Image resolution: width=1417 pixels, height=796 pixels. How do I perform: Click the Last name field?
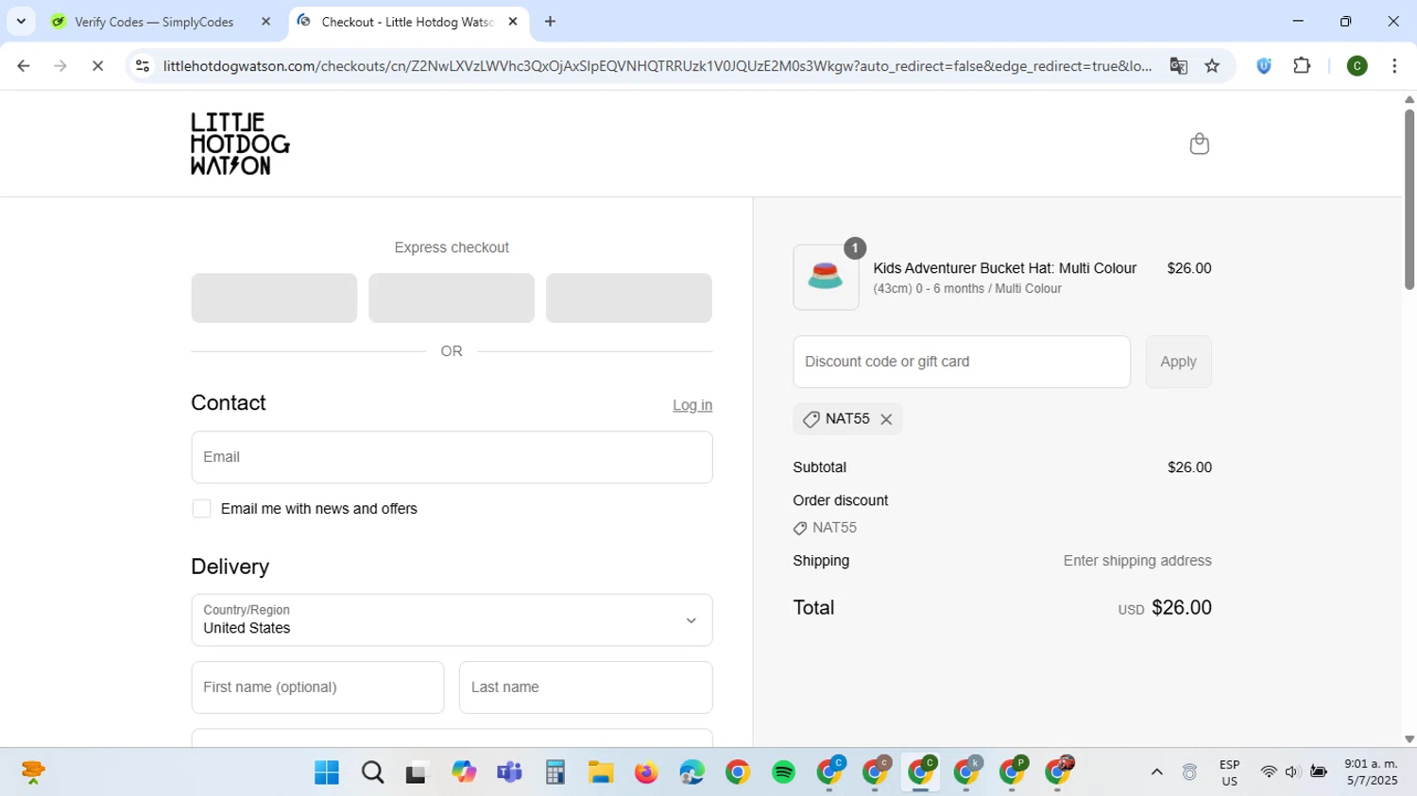point(586,687)
